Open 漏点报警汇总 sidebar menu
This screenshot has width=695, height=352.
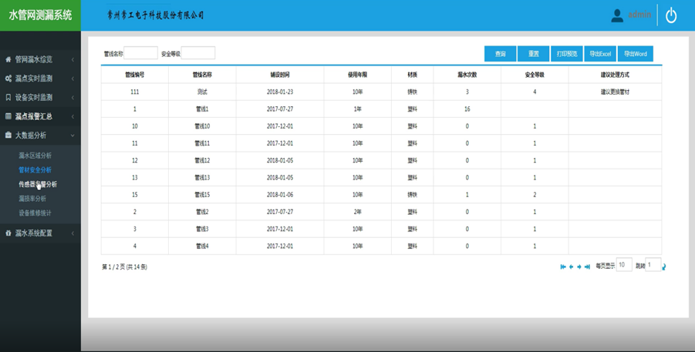[40, 116]
